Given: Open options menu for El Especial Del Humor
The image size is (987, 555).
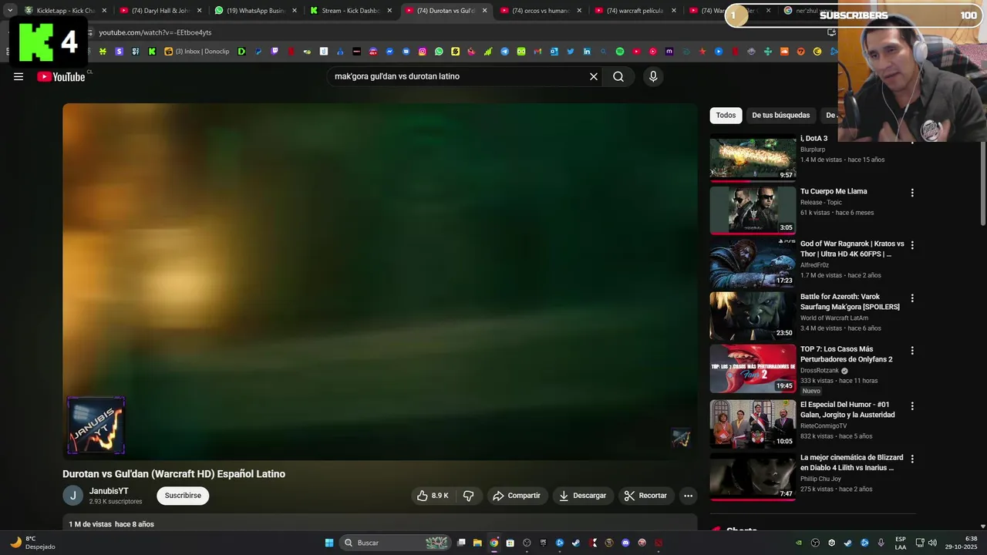Looking at the screenshot, I should pyautogui.click(x=912, y=405).
